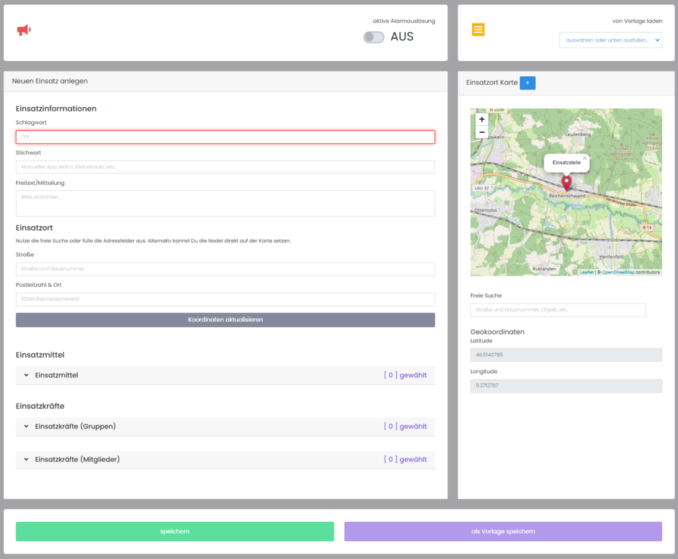Close the Einsatzstelle map popup
This screenshot has width=678, height=559.
click(585, 158)
